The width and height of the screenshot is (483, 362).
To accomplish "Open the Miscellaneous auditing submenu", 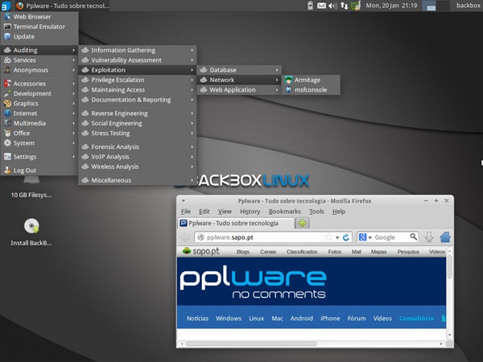I will click(138, 180).
